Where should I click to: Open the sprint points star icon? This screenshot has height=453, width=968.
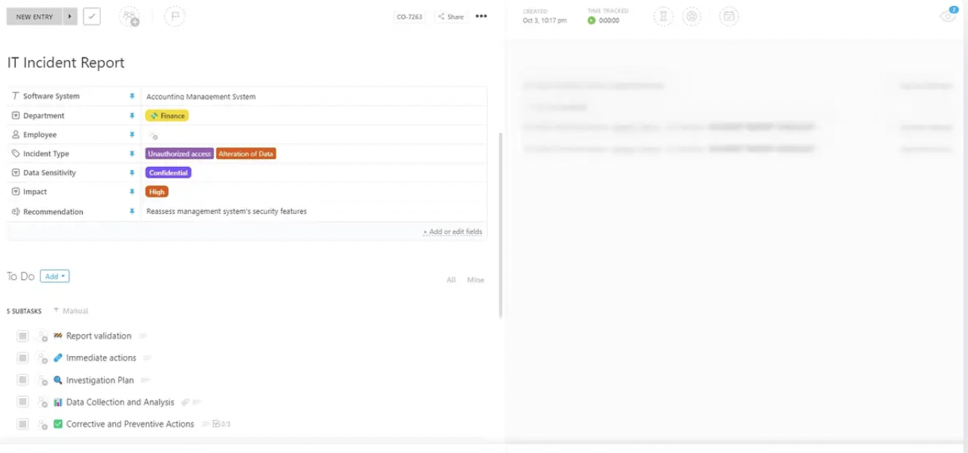tap(693, 17)
